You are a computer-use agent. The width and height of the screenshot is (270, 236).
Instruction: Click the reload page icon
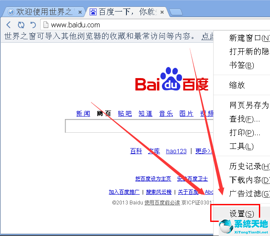[x=21, y=25]
